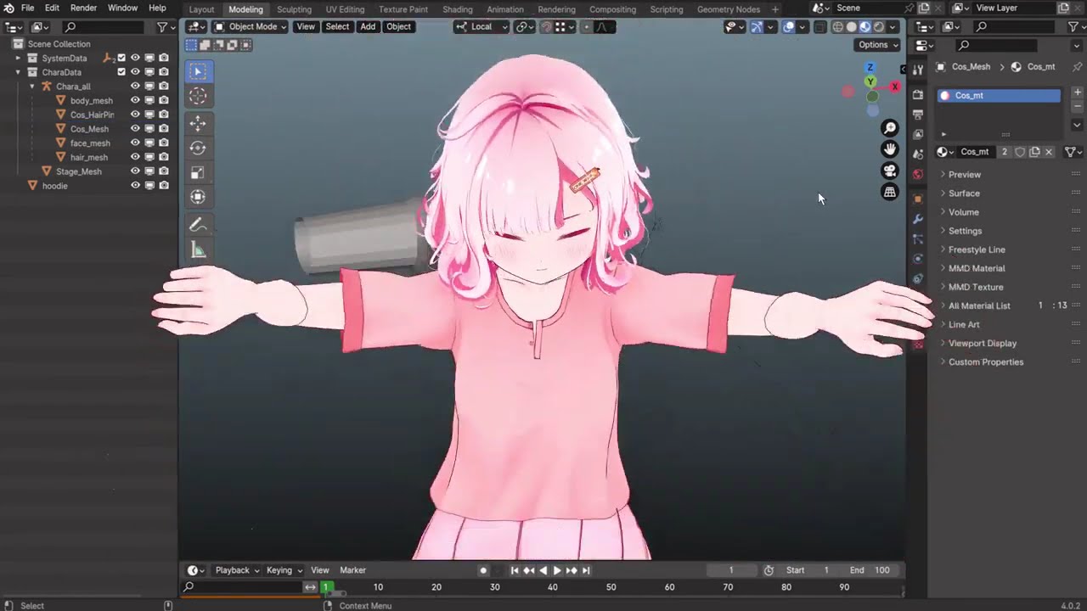Open the Keying popover in the timeline
1087x611 pixels.
[284, 570]
